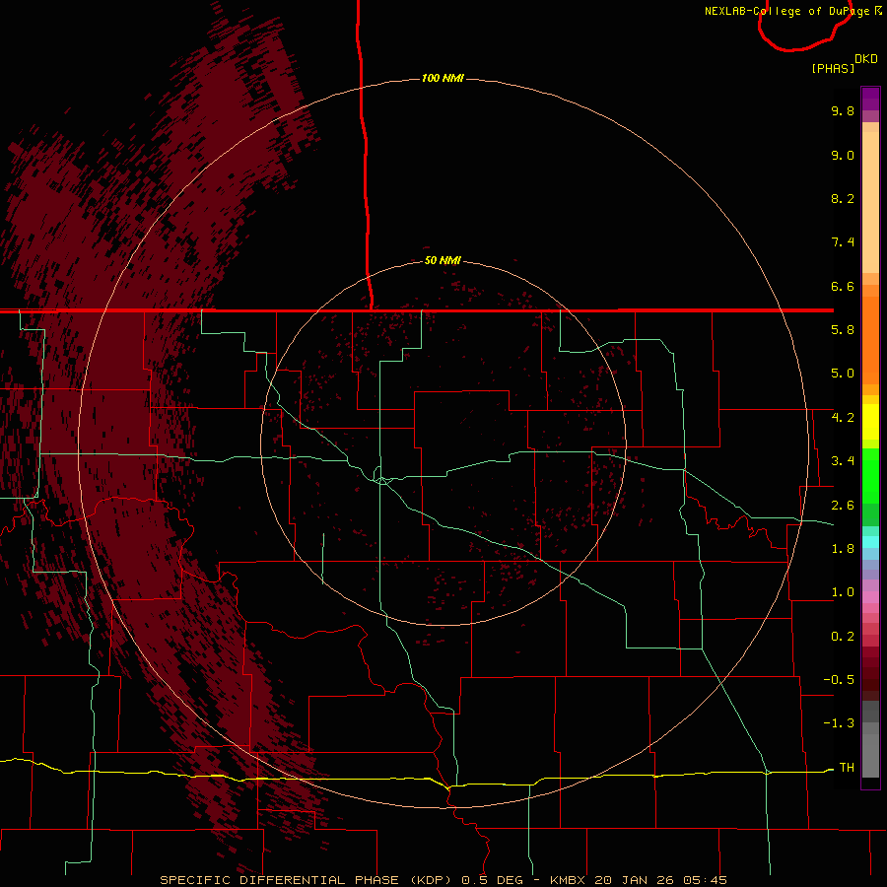
Task: Click the 5.0 scale label
Action: tap(843, 374)
